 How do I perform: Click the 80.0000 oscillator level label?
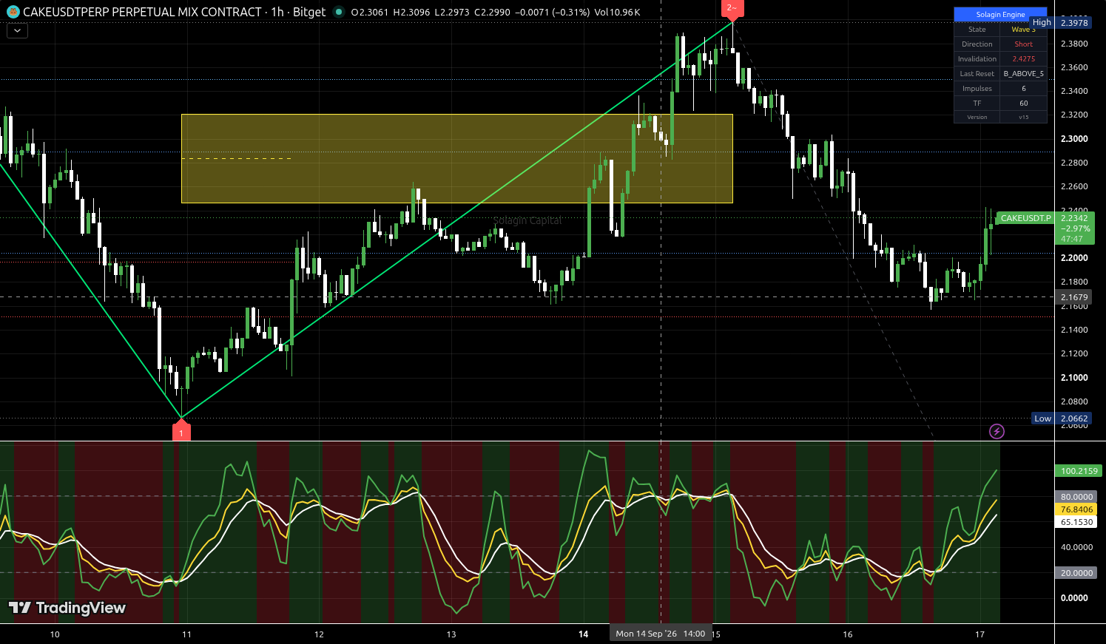[x=1076, y=497]
